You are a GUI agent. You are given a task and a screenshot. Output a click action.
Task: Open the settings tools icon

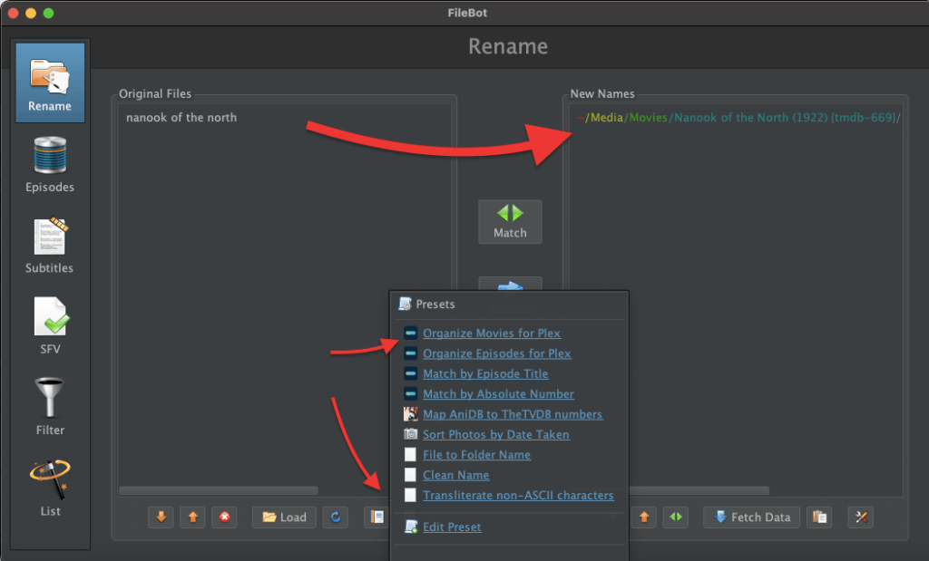click(x=861, y=517)
